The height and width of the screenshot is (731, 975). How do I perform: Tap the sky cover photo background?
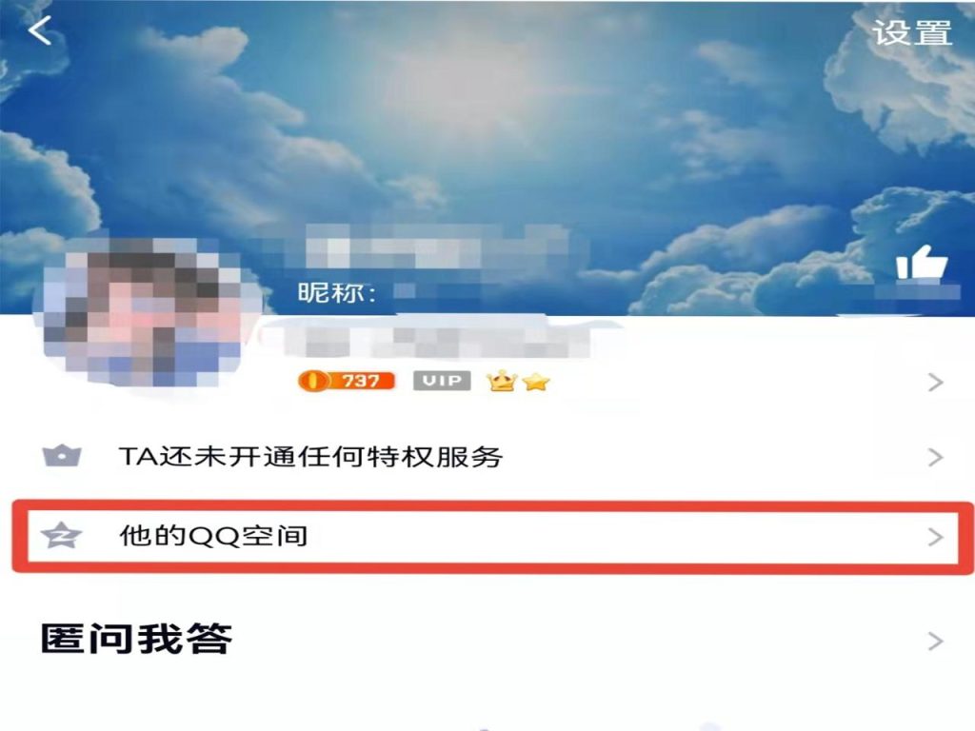pyautogui.click(x=487, y=125)
